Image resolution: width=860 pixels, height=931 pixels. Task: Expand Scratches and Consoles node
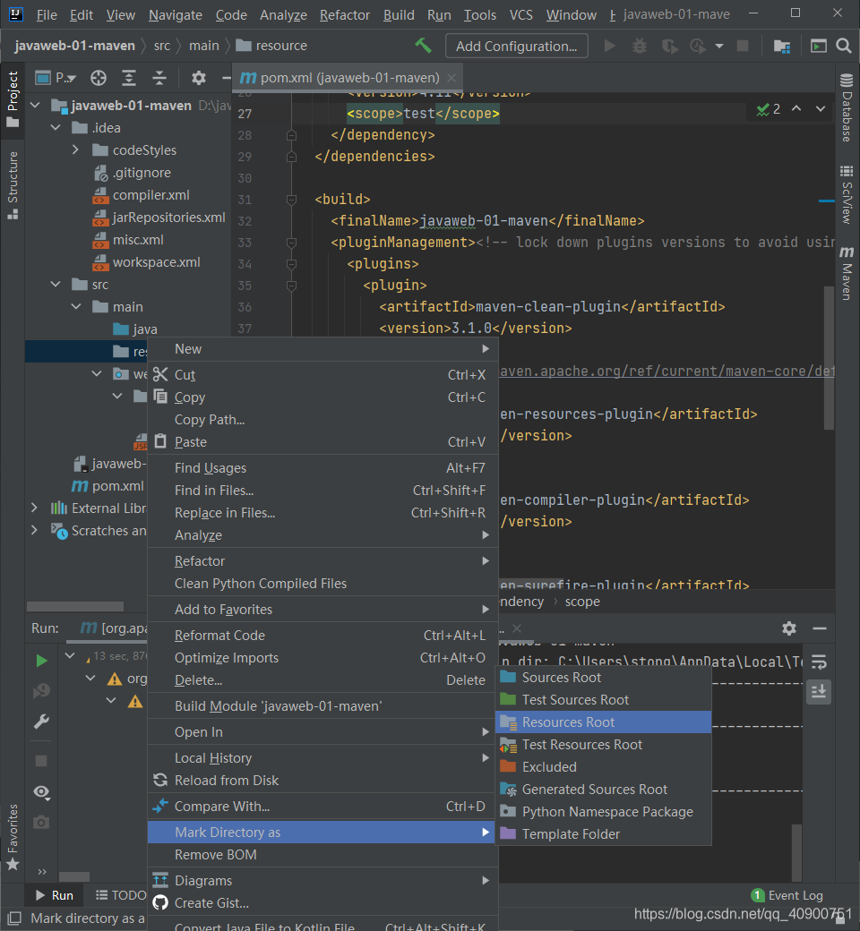pos(34,530)
